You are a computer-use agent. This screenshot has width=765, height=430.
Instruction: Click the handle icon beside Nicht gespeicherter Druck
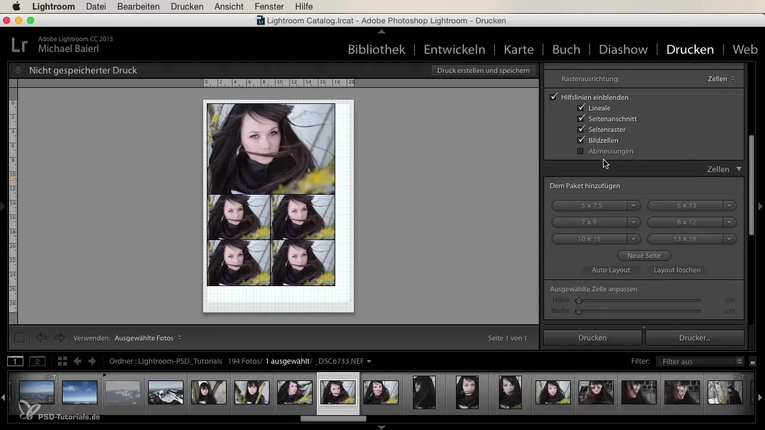click(x=18, y=70)
